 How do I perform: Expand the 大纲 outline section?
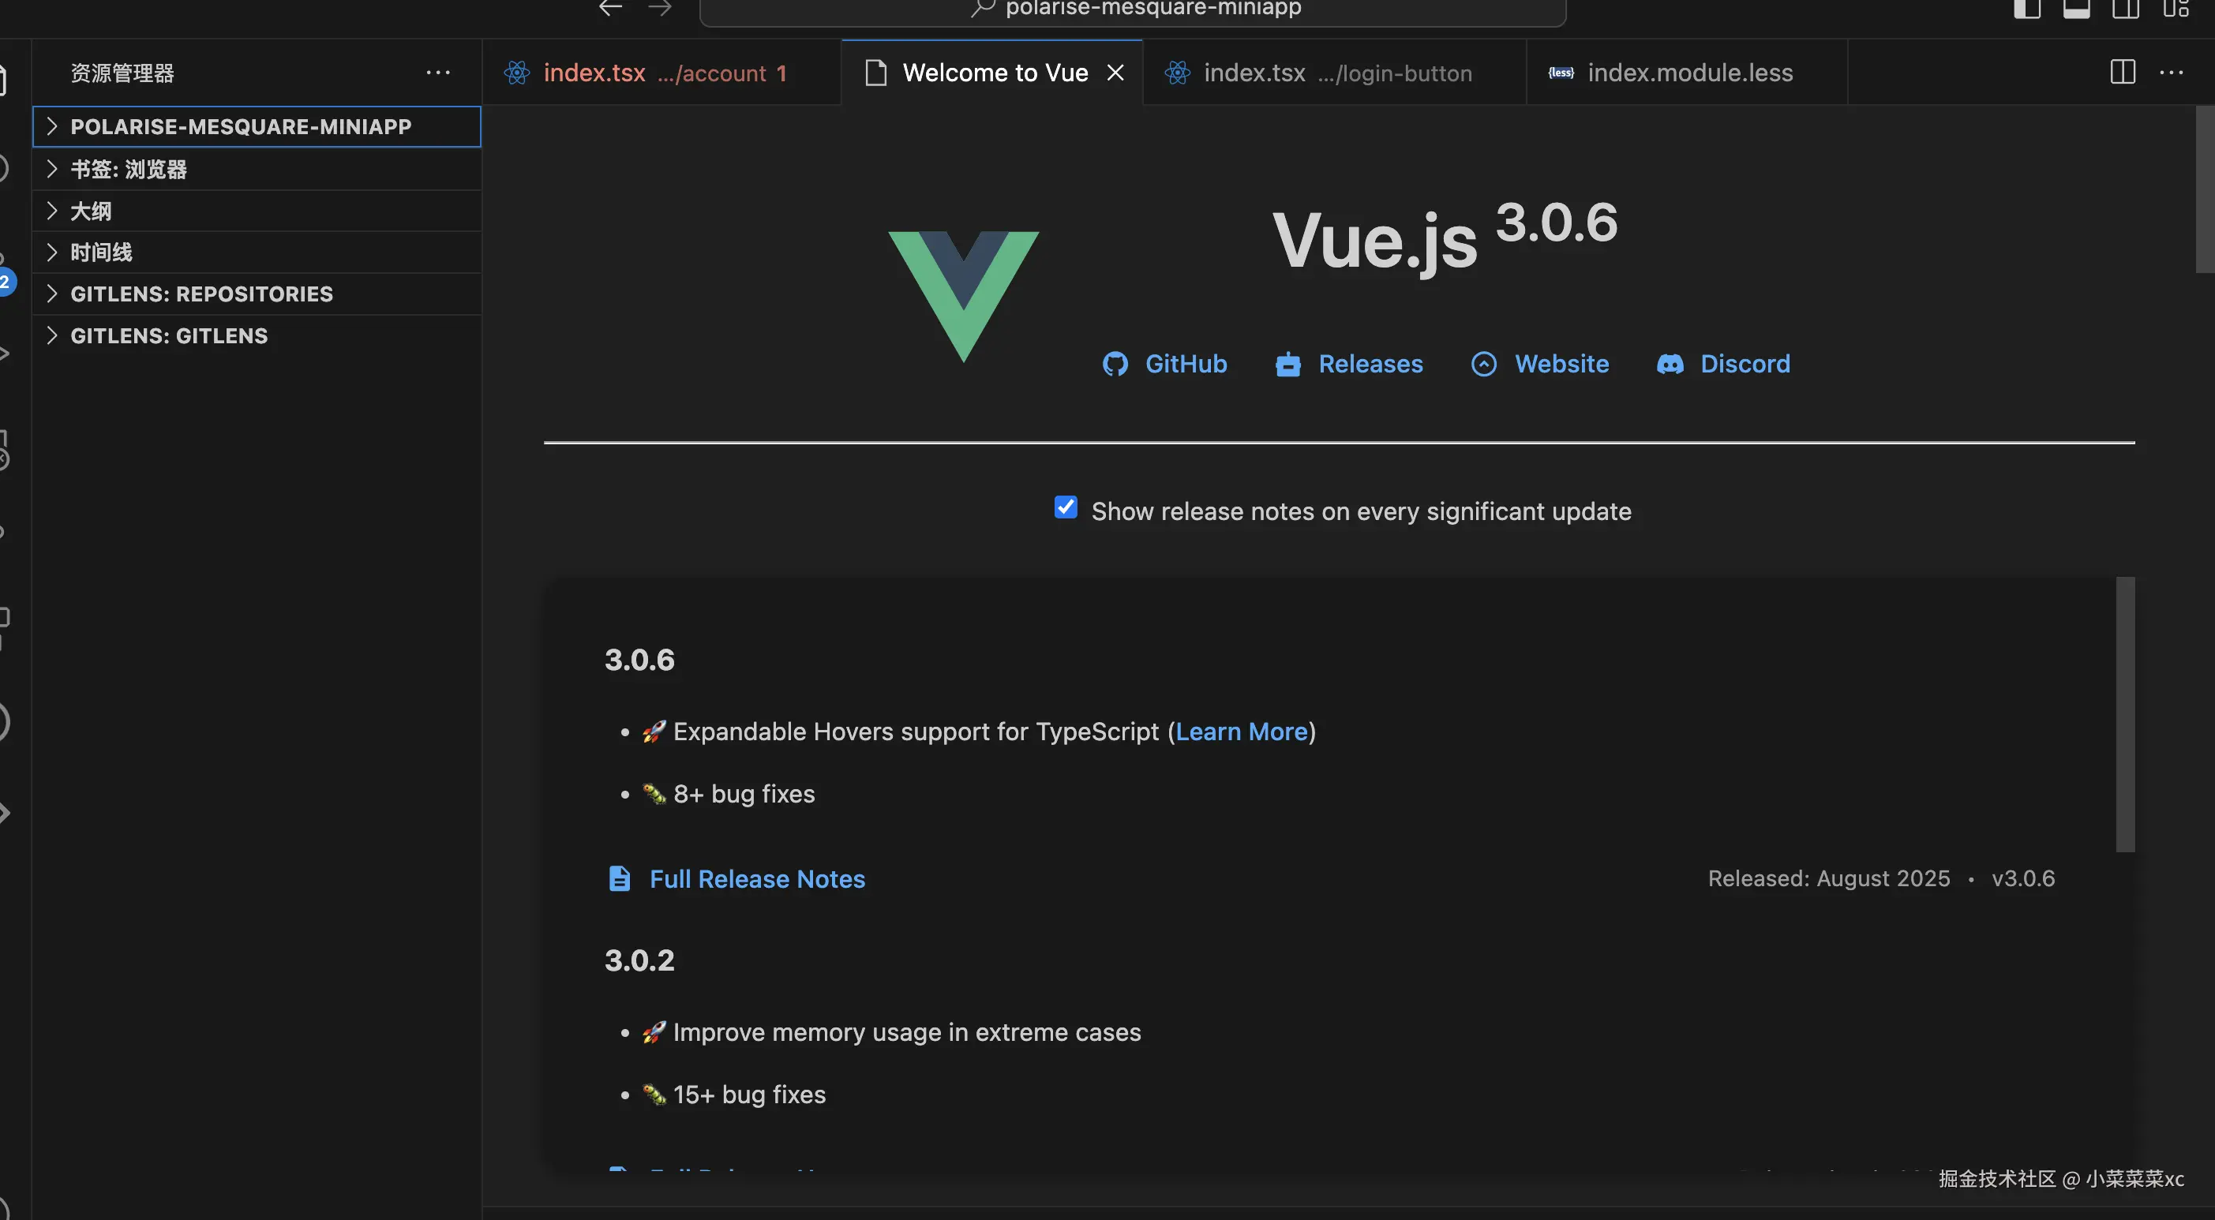(90, 211)
